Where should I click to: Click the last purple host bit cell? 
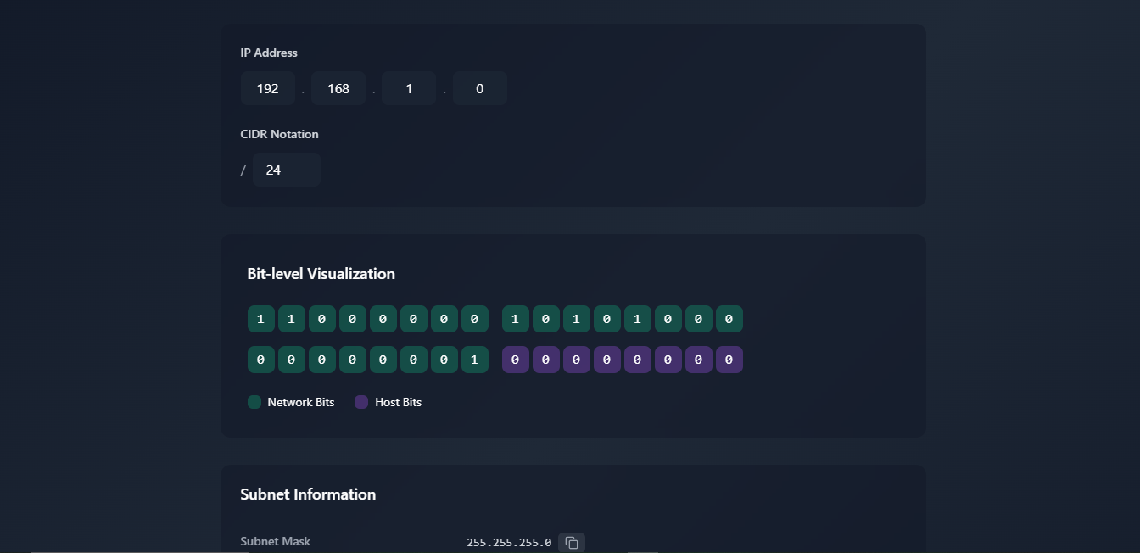click(x=729, y=360)
